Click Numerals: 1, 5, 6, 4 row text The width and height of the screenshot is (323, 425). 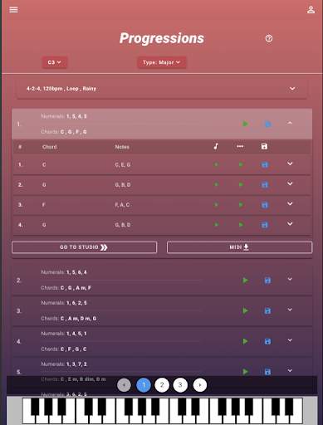click(64, 272)
